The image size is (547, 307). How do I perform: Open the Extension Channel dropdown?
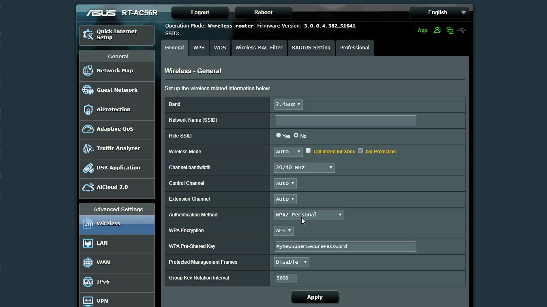[285, 199]
